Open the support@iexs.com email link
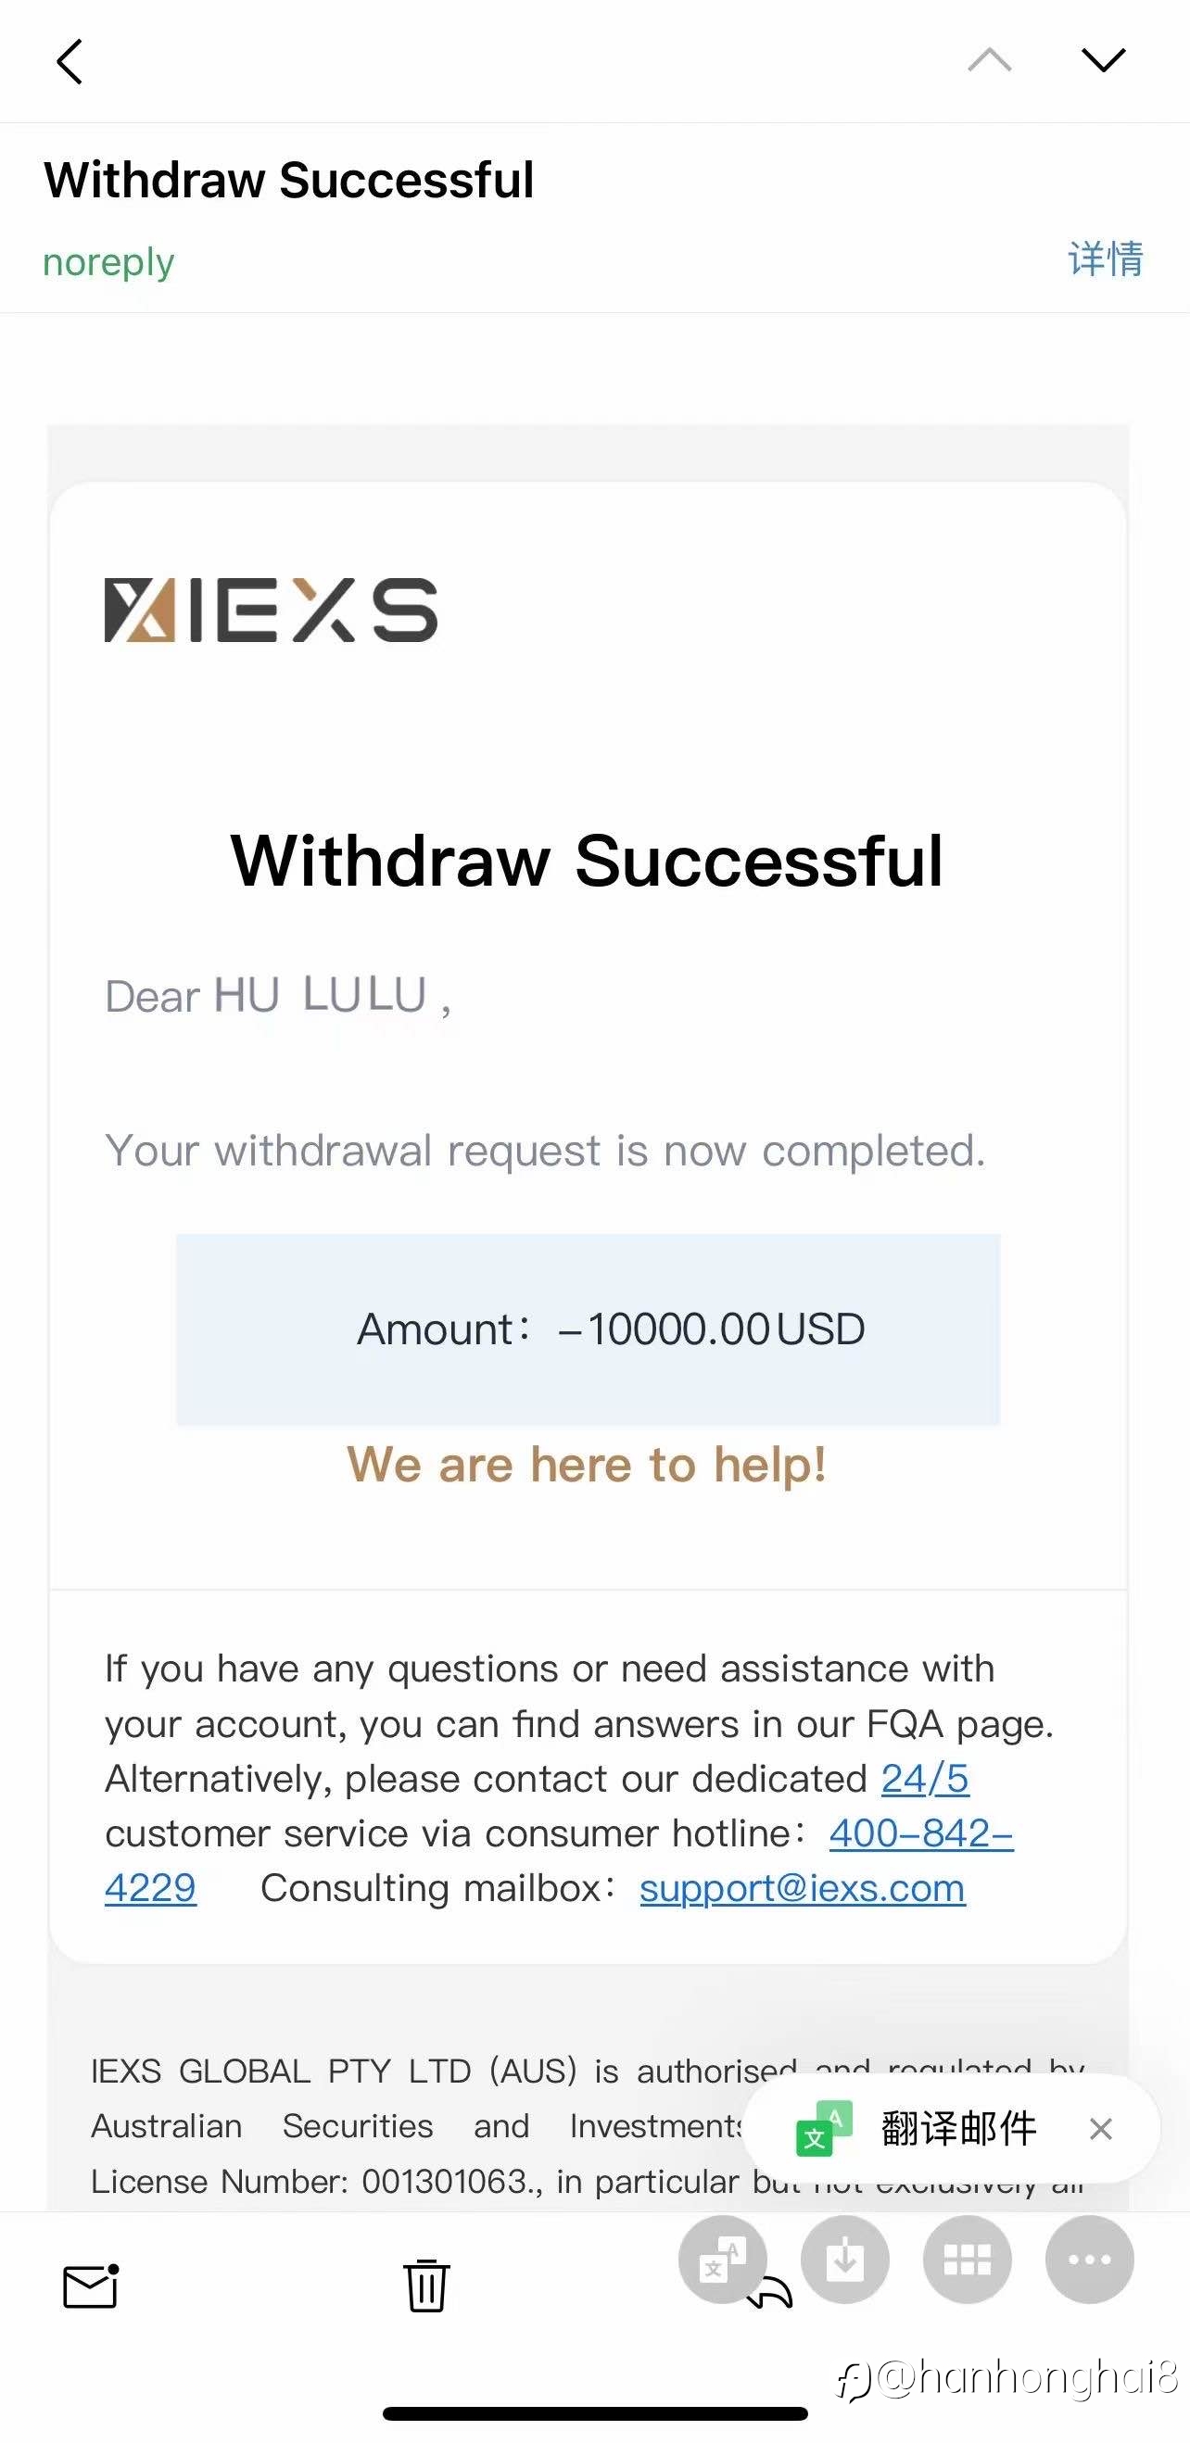 point(802,1888)
